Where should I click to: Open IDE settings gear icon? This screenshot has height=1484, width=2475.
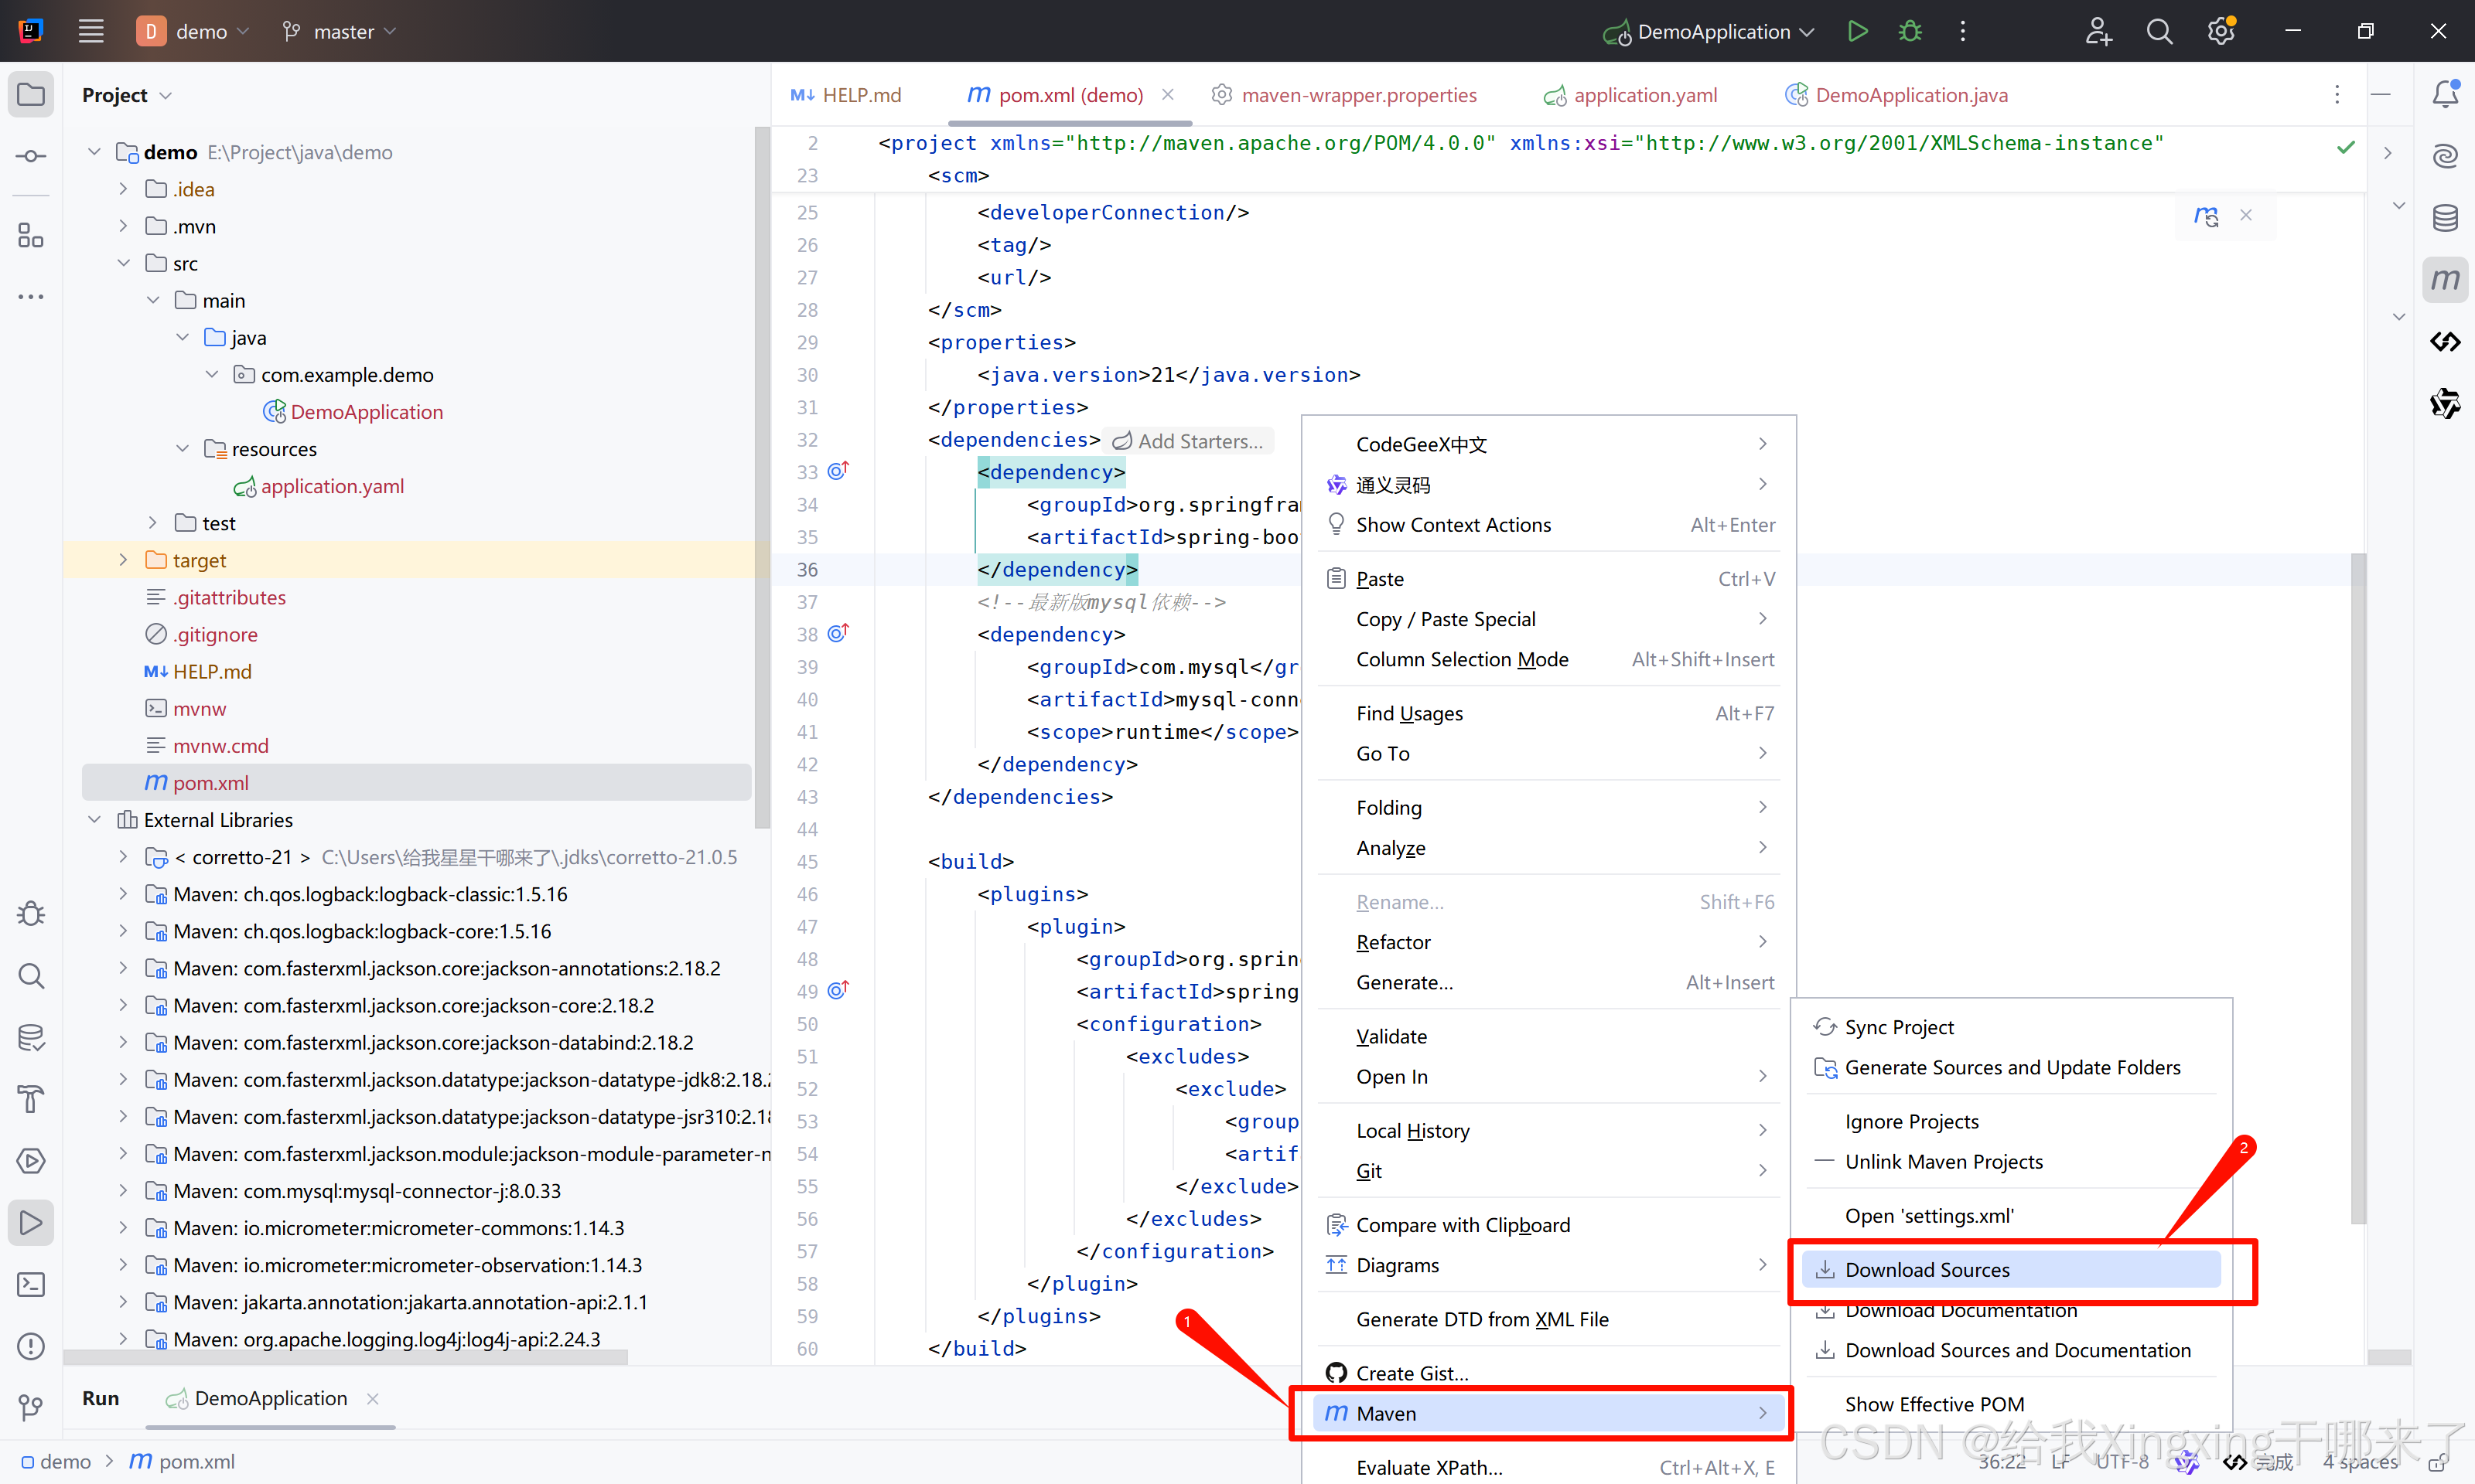click(x=2220, y=31)
